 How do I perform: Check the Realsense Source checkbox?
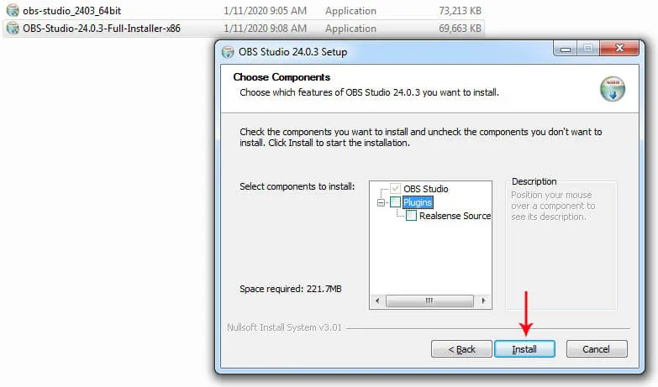(x=411, y=216)
